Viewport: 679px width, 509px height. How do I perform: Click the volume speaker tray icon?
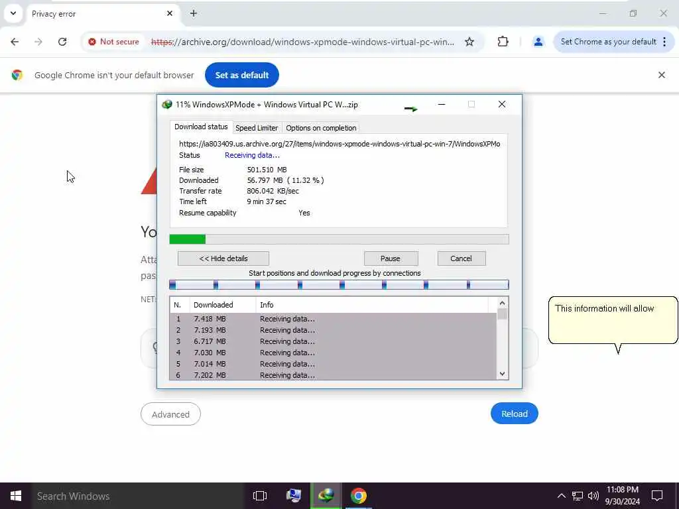593,496
